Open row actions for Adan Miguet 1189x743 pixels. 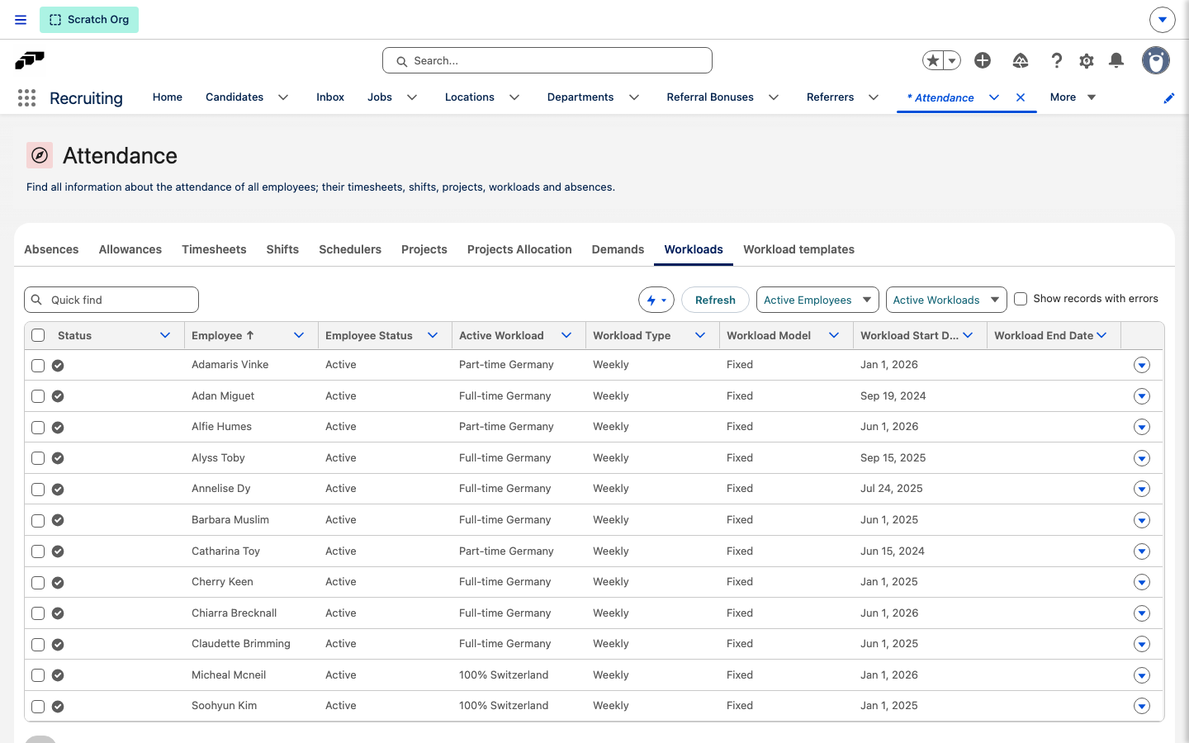coord(1142,396)
